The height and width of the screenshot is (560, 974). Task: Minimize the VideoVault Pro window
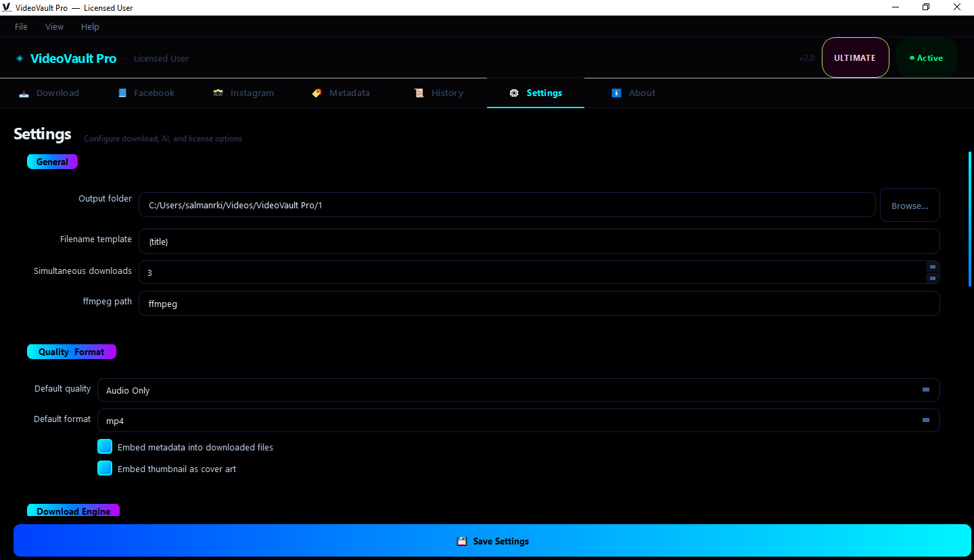click(896, 7)
